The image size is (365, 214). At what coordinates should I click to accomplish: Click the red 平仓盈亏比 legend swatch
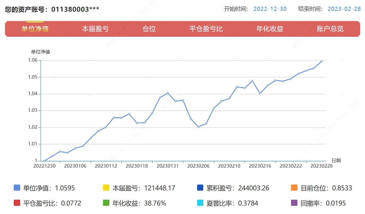[x=17, y=203]
